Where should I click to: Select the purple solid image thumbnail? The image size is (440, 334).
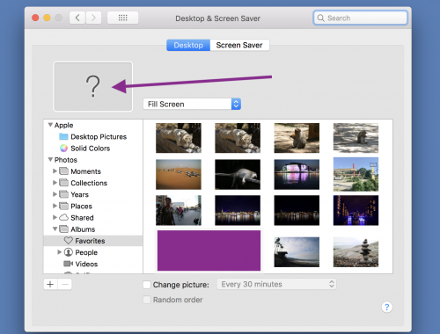tap(209, 250)
